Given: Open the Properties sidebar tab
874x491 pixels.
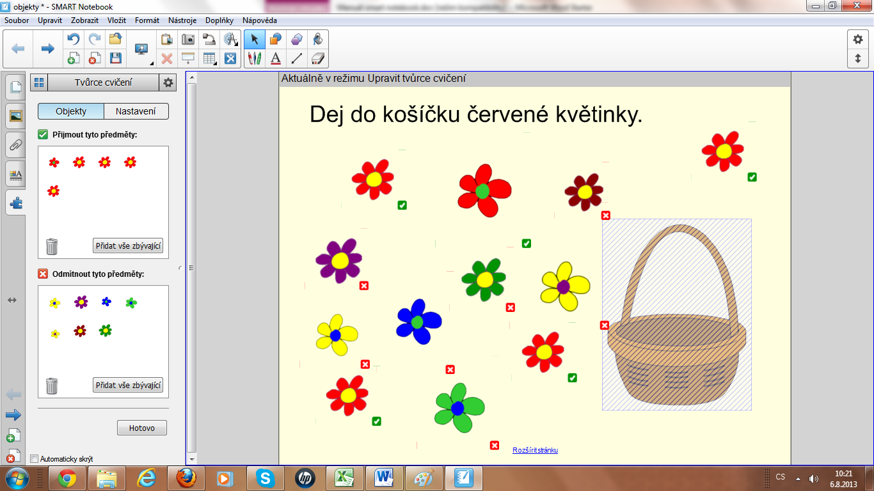Looking at the screenshot, I should click(16, 174).
